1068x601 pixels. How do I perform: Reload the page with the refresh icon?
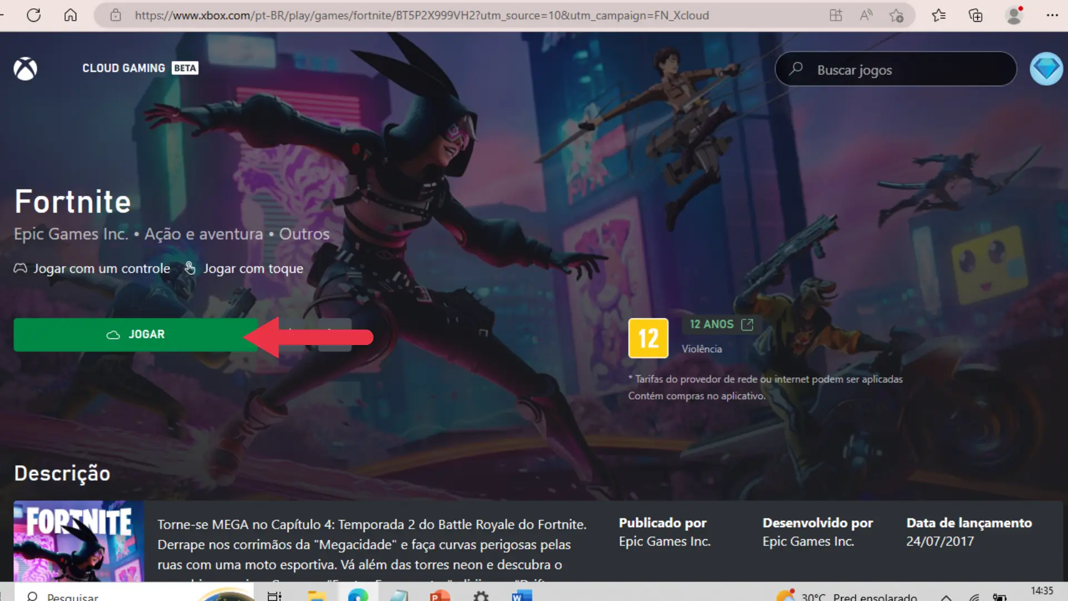click(34, 15)
